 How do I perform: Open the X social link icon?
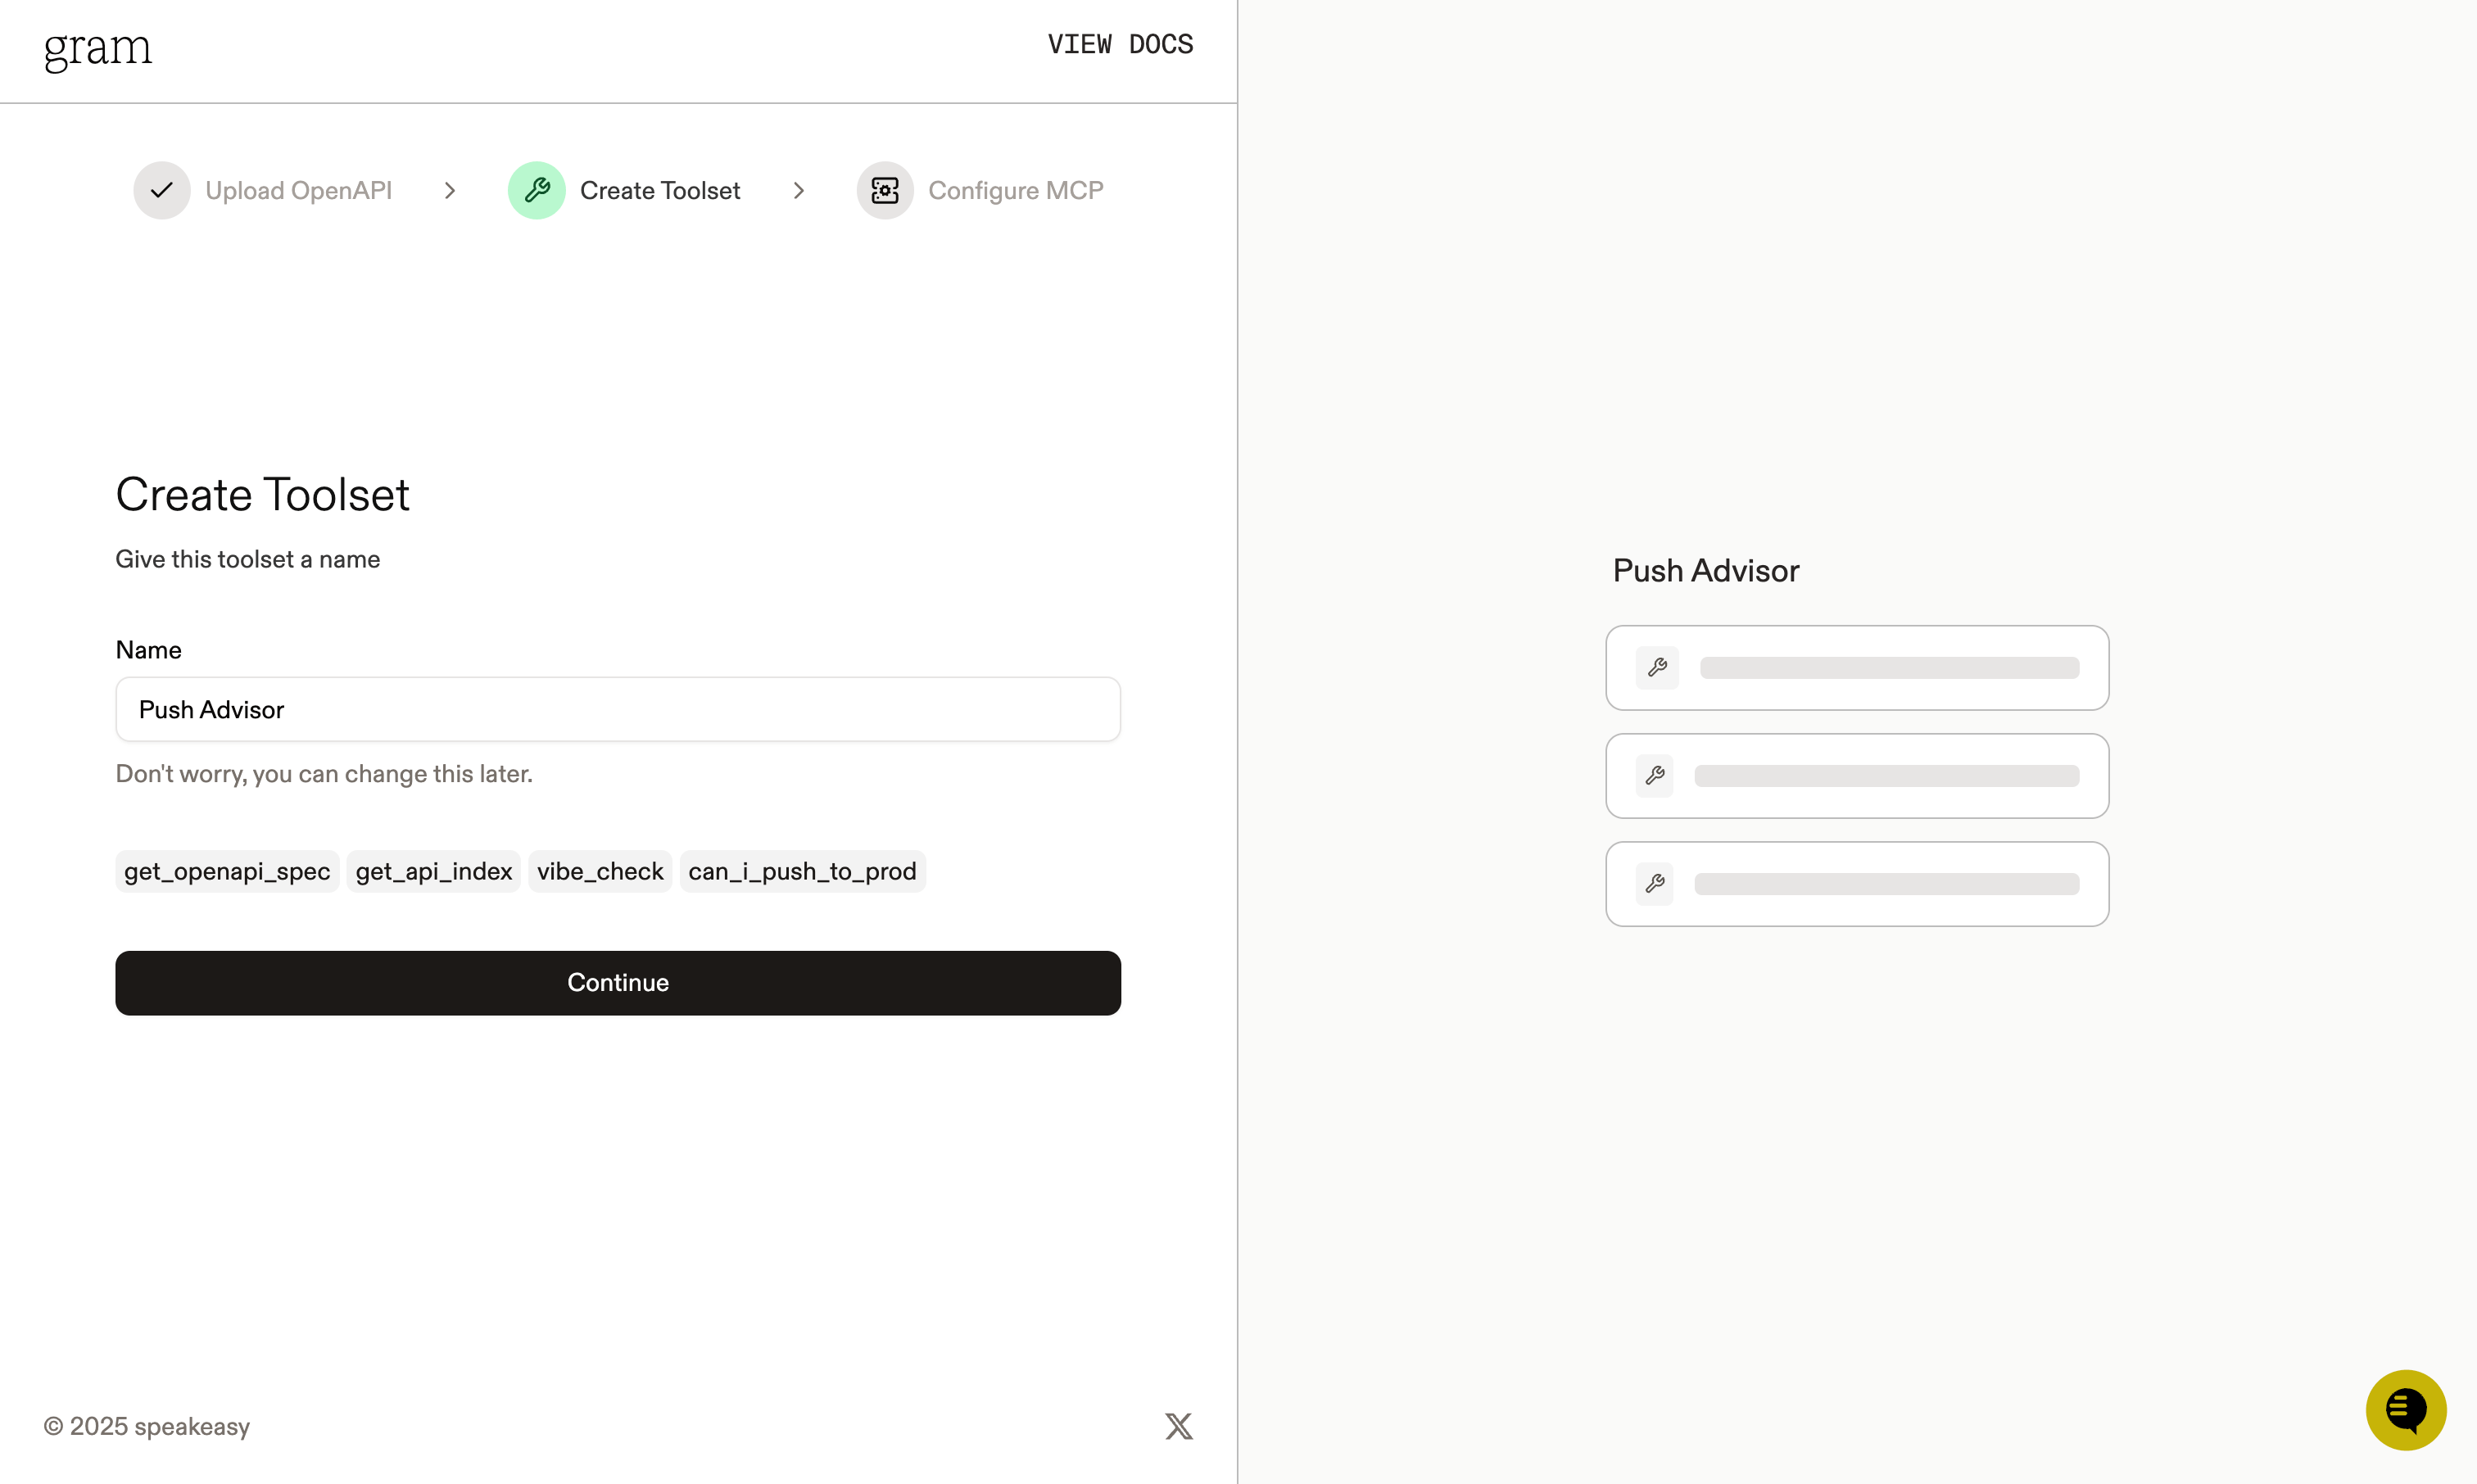pyautogui.click(x=1179, y=1426)
